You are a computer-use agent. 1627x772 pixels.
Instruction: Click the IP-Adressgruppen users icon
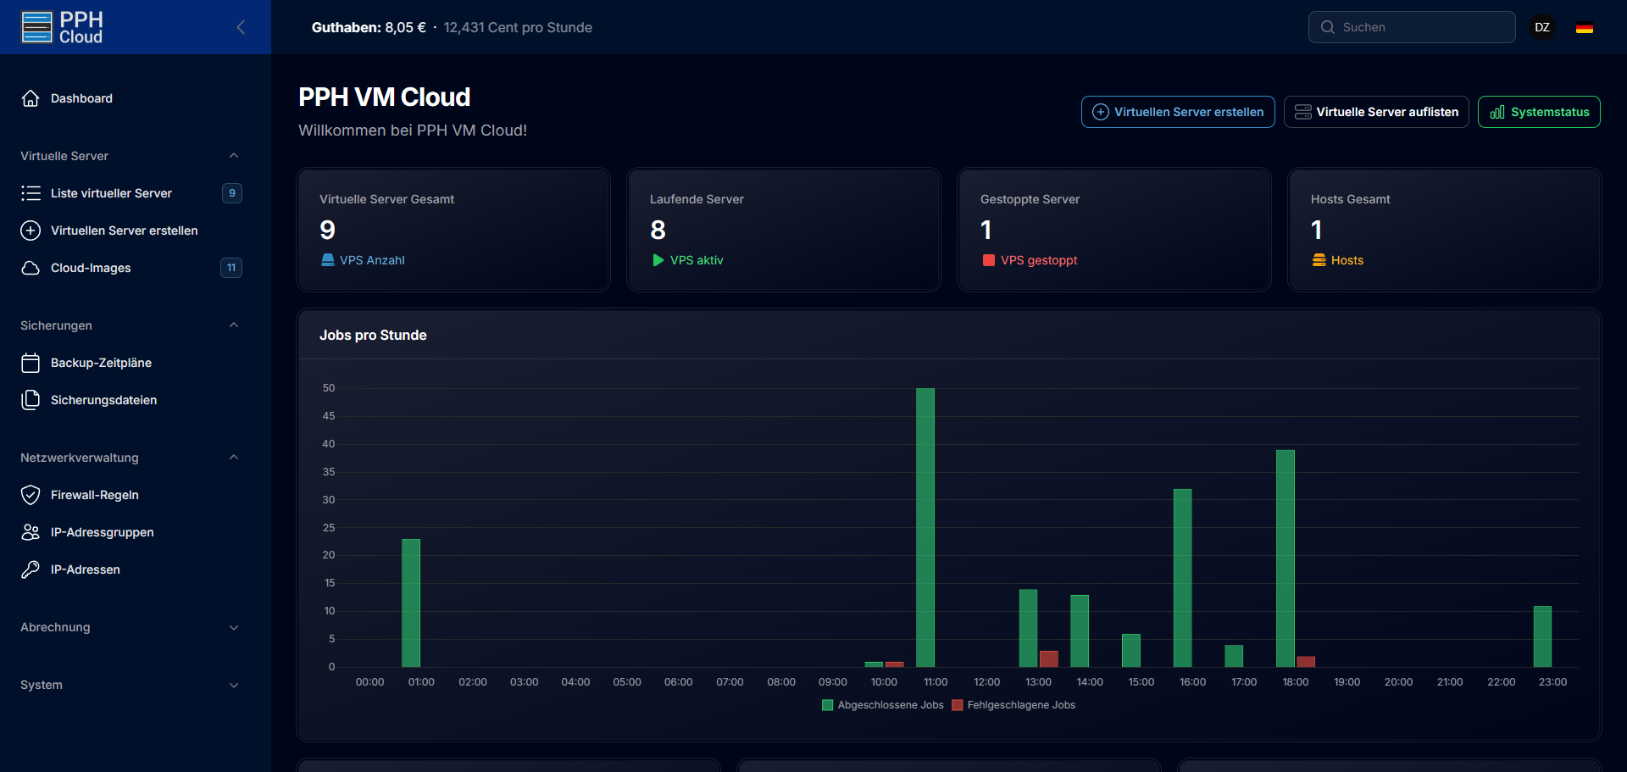[x=31, y=531]
